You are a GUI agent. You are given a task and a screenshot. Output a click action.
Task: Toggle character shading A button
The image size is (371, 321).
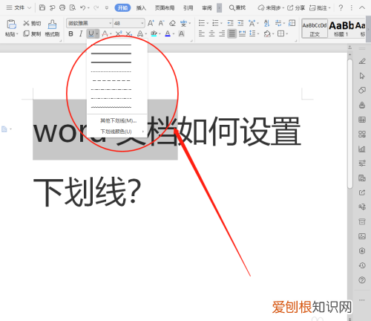click(x=182, y=33)
